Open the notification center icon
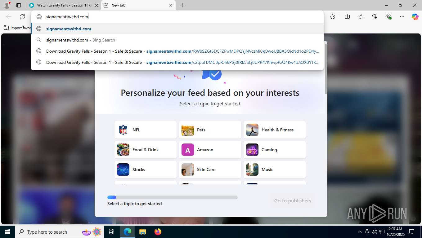This screenshot has width=422, height=238. point(412,232)
